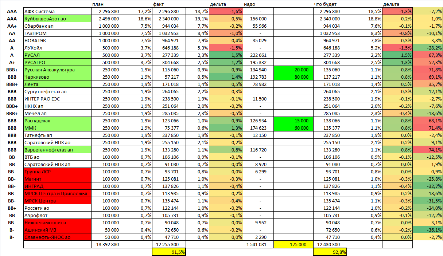Select the Сбербанк ап name cell
The width and height of the screenshot is (443, 256).
pos(57,26)
